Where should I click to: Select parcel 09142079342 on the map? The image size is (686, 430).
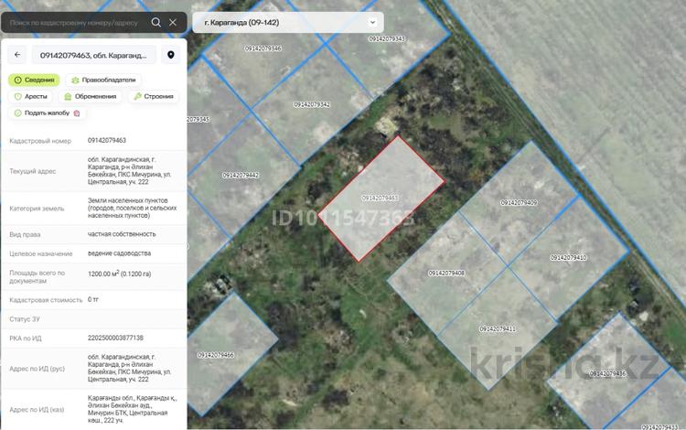[x=312, y=105]
